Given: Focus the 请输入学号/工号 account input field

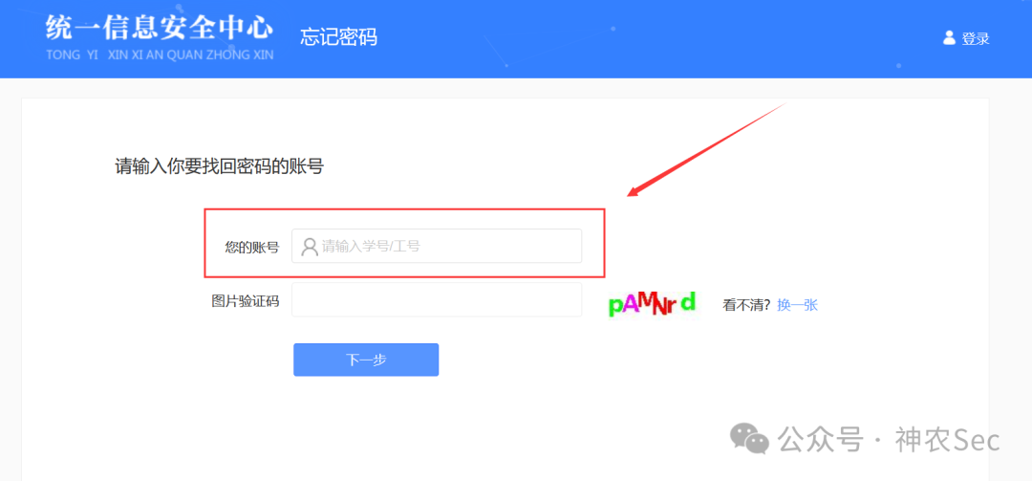Looking at the screenshot, I should click(437, 246).
